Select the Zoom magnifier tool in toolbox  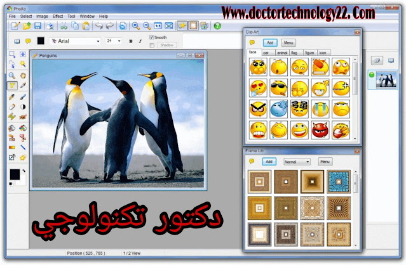(x=12, y=75)
